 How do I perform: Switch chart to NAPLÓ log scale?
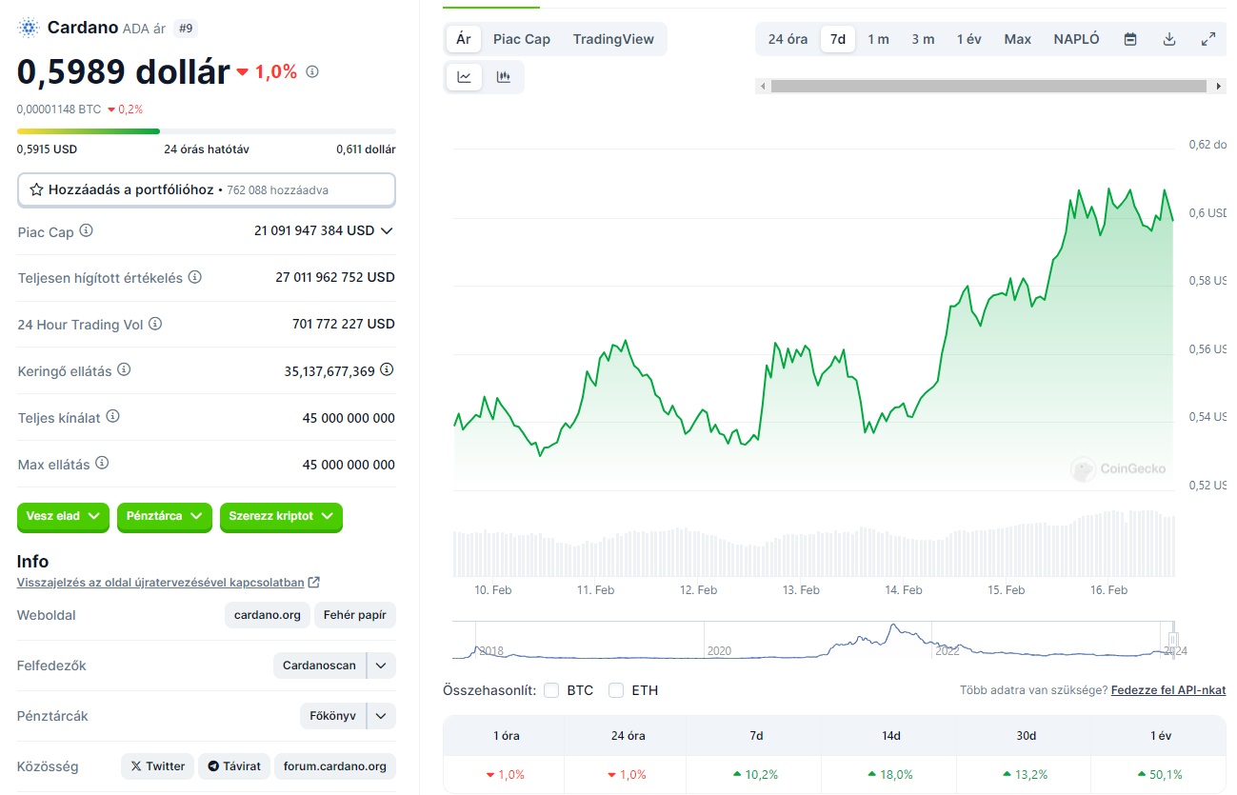[1077, 39]
